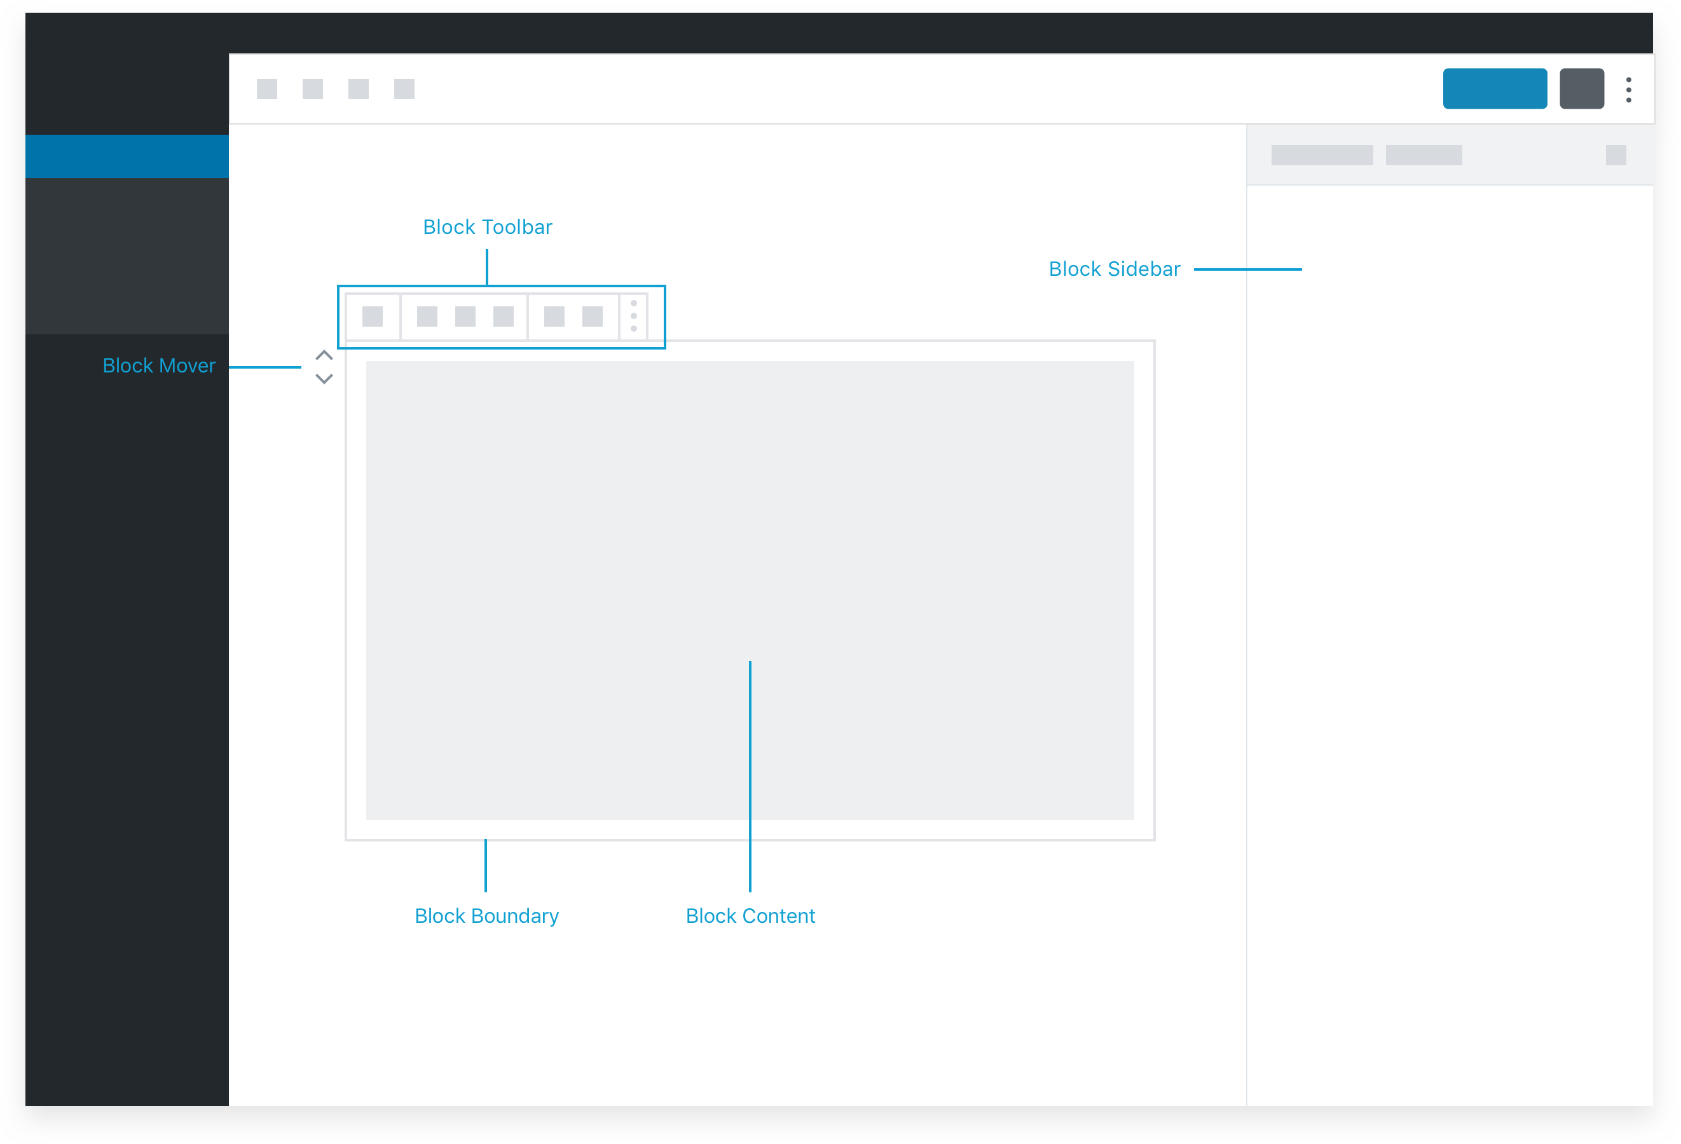Select the sixth block toolbar icon
The width and height of the screenshot is (1681, 1144).
(593, 318)
